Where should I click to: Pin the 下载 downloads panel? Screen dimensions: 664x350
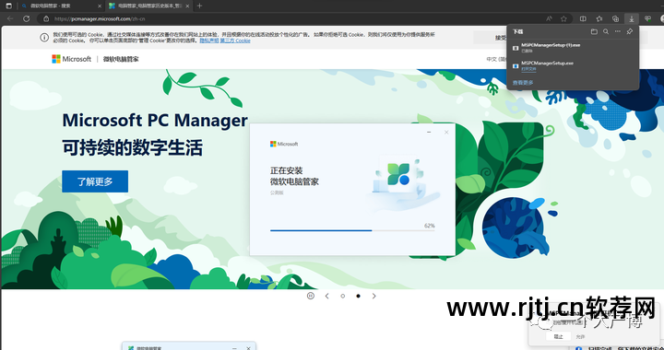(630, 31)
